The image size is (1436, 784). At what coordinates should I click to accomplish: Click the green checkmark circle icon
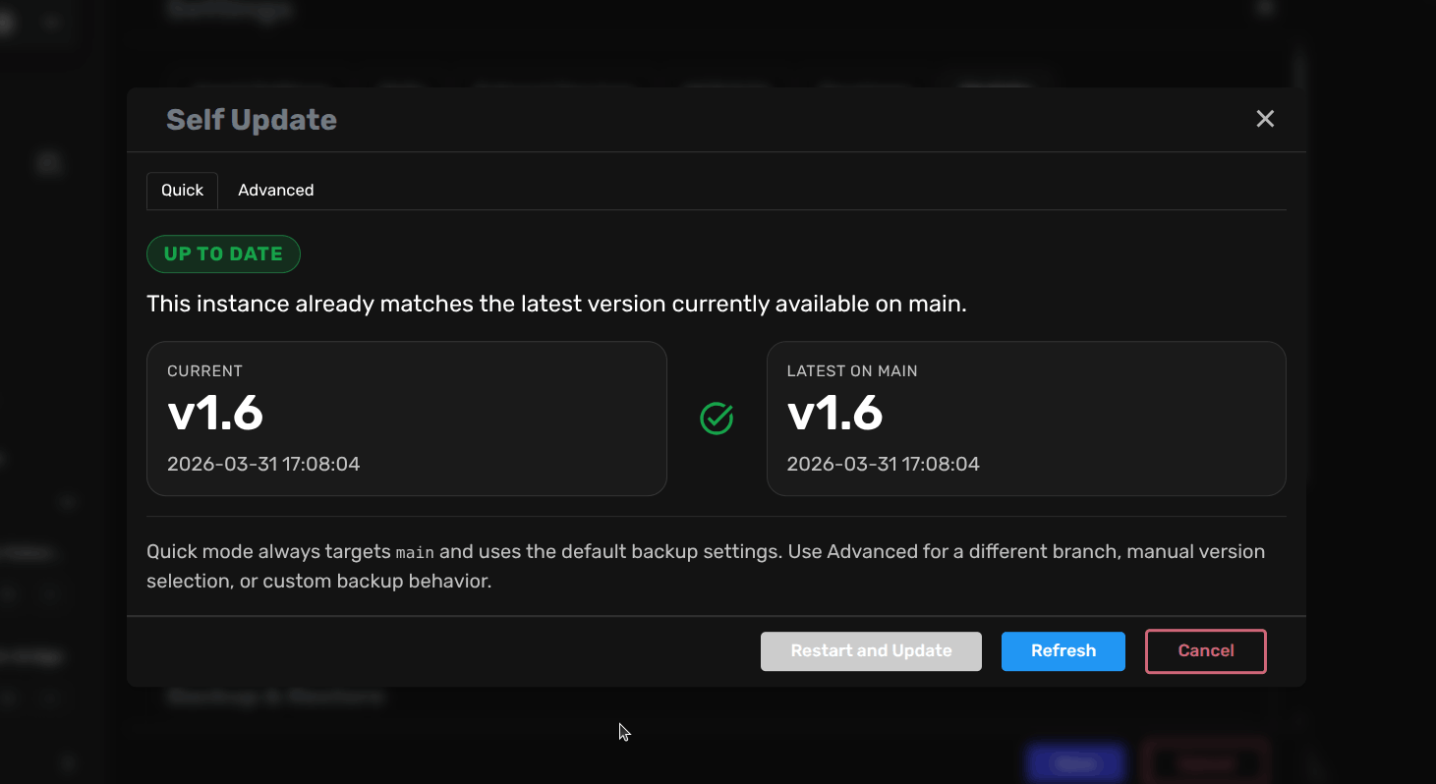point(717,419)
